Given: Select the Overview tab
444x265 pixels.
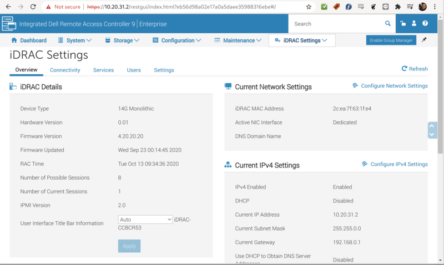Looking at the screenshot, I should tap(26, 70).
